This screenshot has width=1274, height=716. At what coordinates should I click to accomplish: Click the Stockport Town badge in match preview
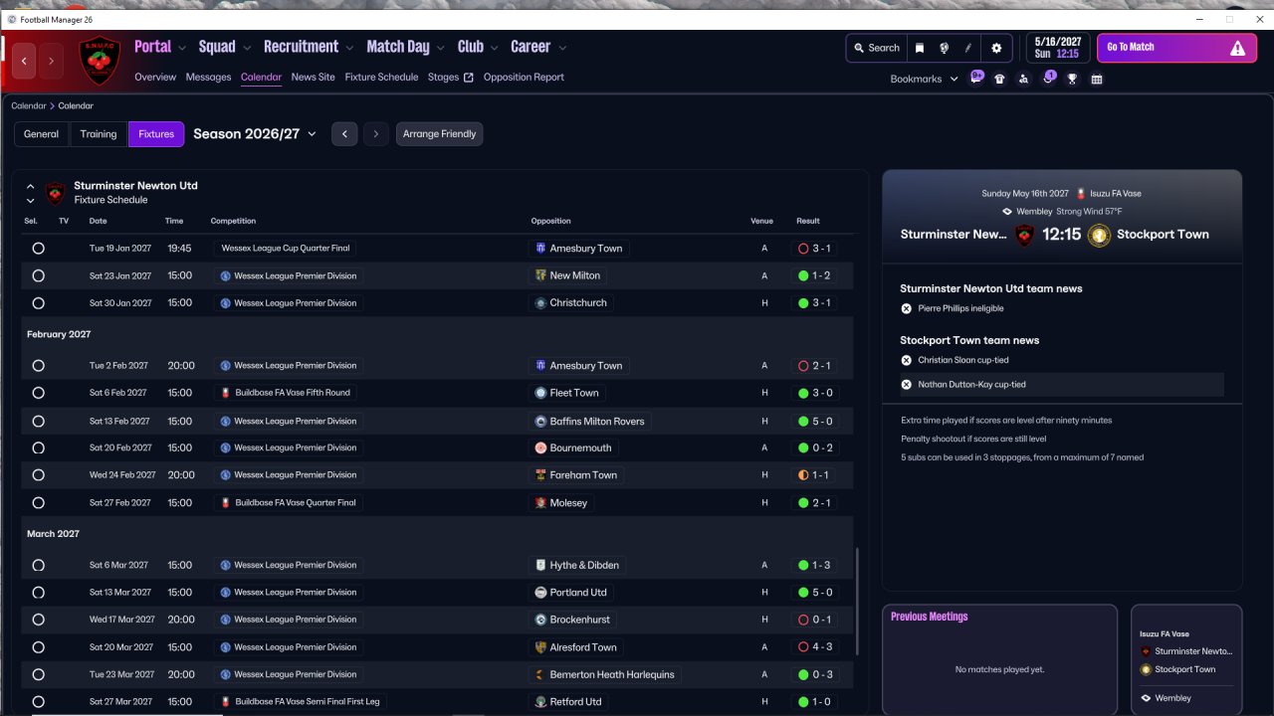tap(1099, 235)
